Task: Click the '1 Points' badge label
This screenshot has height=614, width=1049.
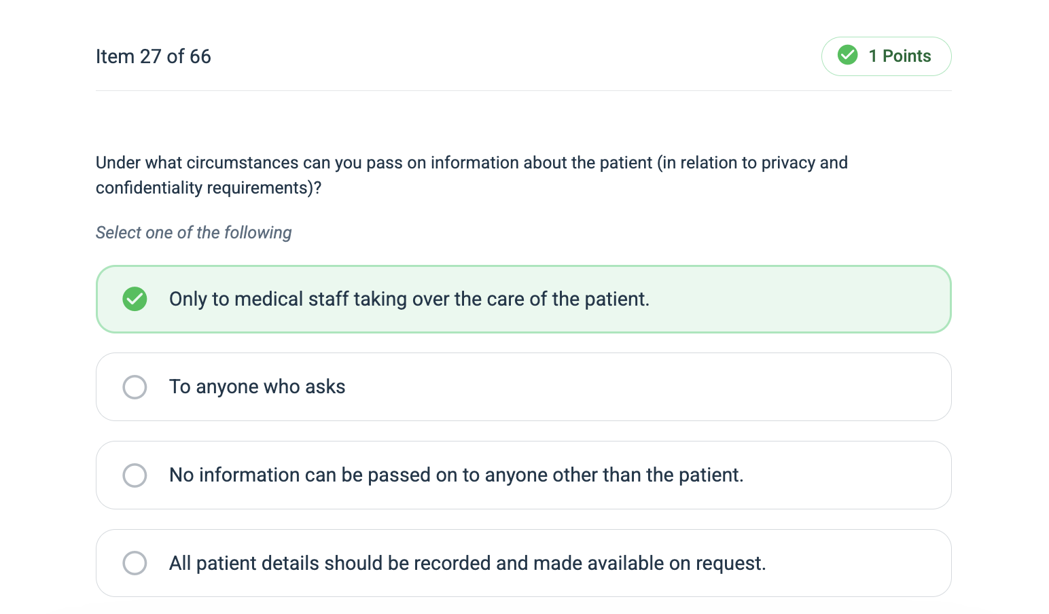Action: [x=900, y=56]
